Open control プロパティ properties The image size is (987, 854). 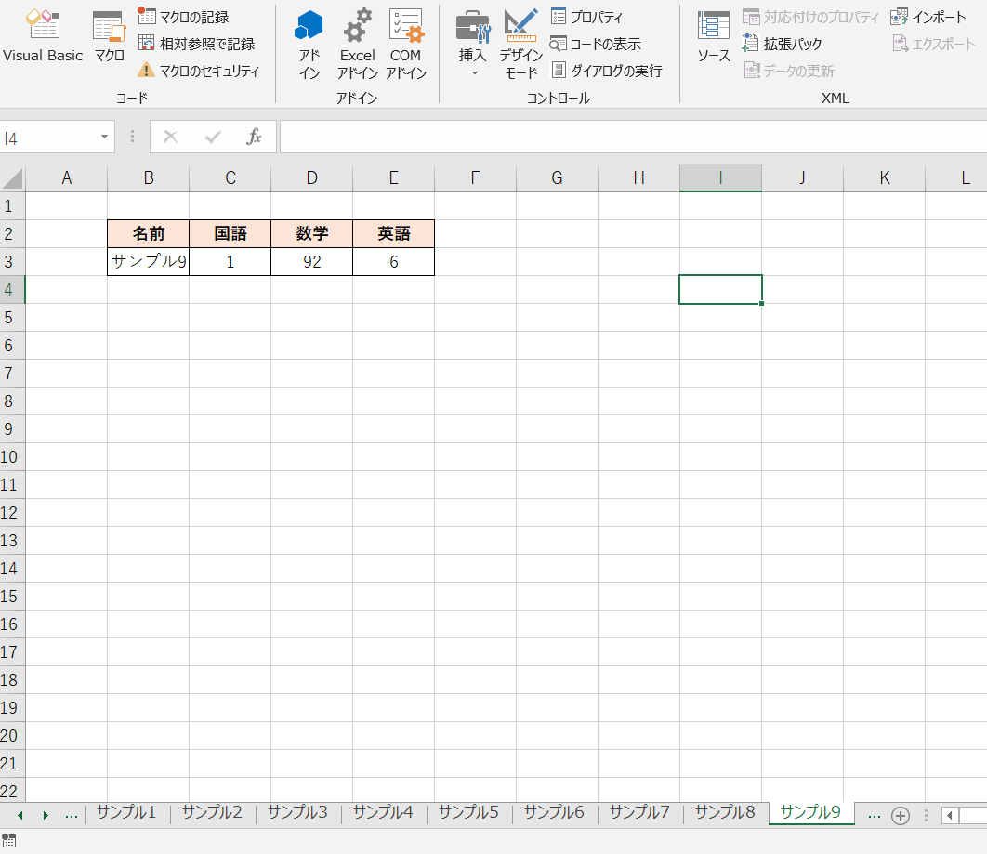[x=586, y=17]
